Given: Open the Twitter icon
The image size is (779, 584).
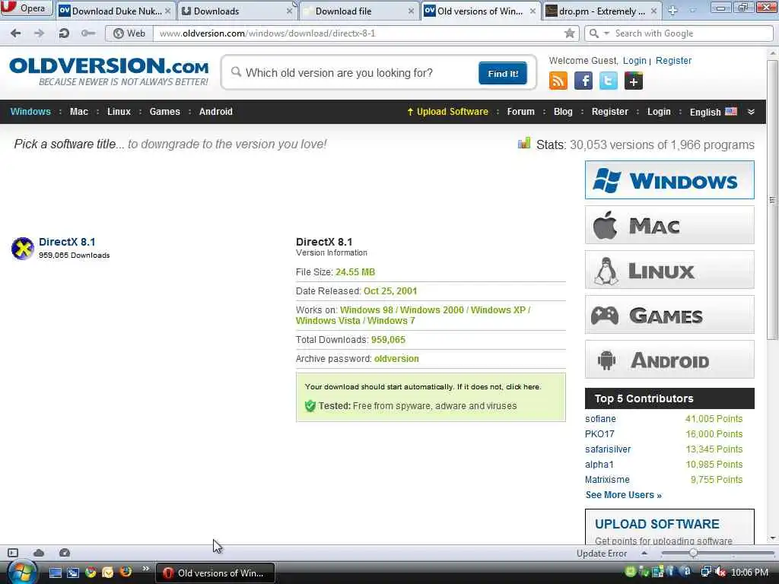Looking at the screenshot, I should (608, 81).
